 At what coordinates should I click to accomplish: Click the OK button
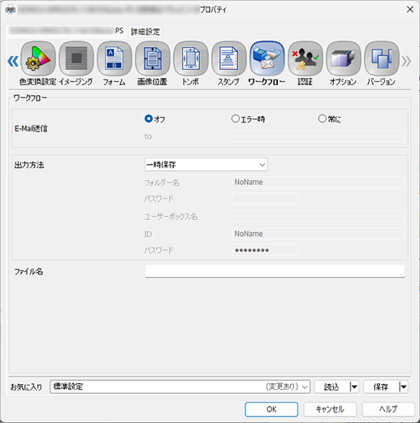pos(271,409)
